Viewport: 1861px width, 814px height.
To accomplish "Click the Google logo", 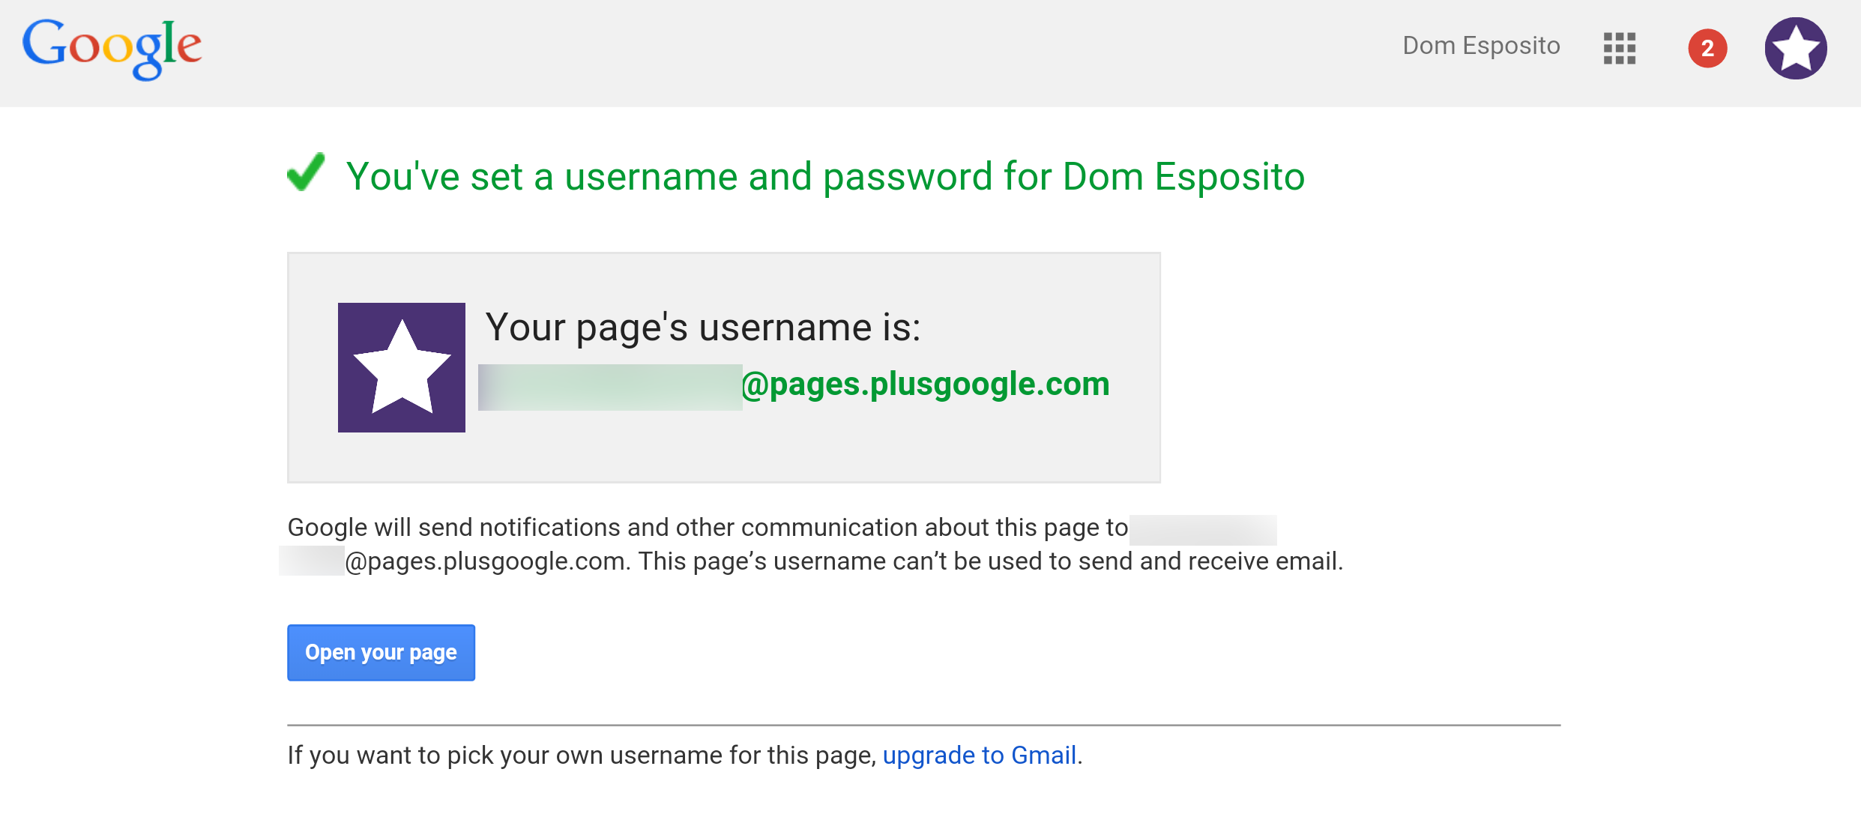I will 112,49.
